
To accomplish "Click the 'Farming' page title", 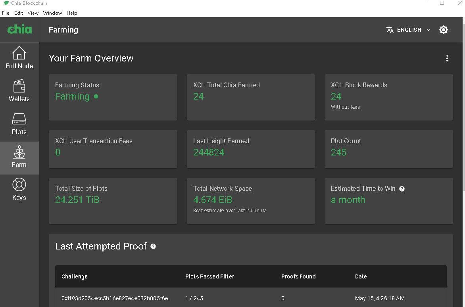I will click(63, 30).
